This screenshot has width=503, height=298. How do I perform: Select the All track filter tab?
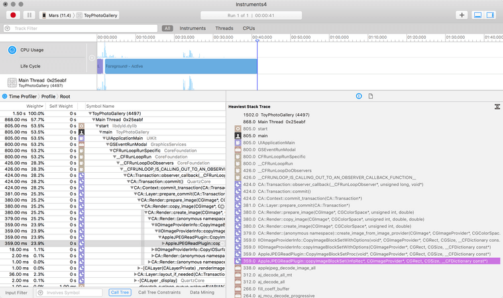tap(168, 28)
